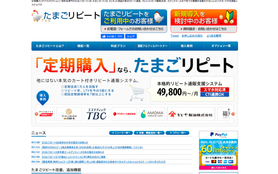Click the blue 導入事例 pin badge
This screenshot has width=278, height=174.
click(x=42, y=98)
